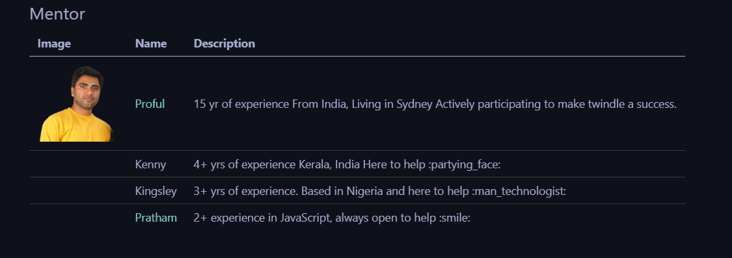Click the Image column header
Image resolution: width=732 pixels, height=258 pixels.
pyautogui.click(x=54, y=44)
